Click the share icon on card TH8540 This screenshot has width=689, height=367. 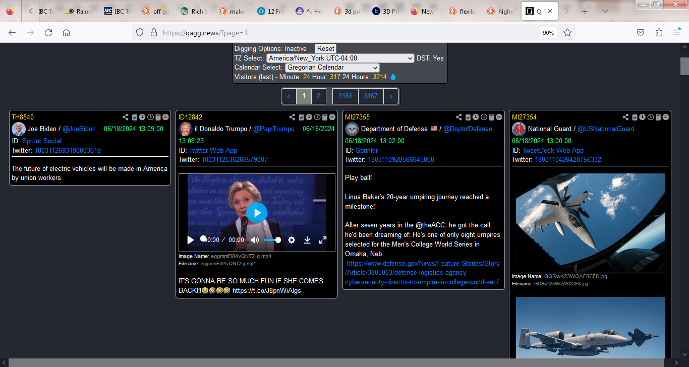tap(126, 117)
